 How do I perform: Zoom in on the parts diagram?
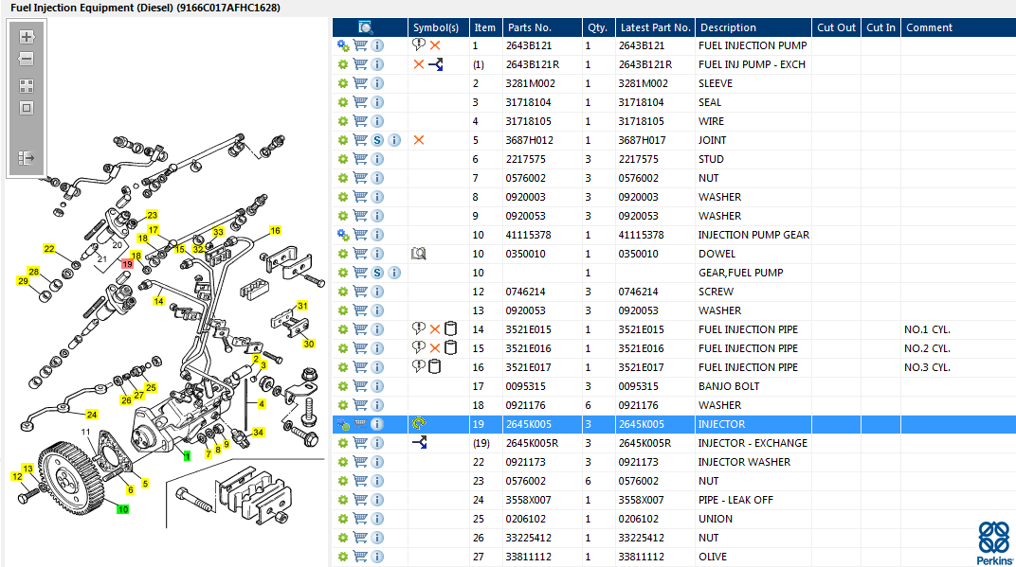27,37
